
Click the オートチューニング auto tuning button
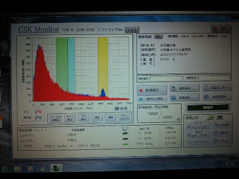[198, 126]
